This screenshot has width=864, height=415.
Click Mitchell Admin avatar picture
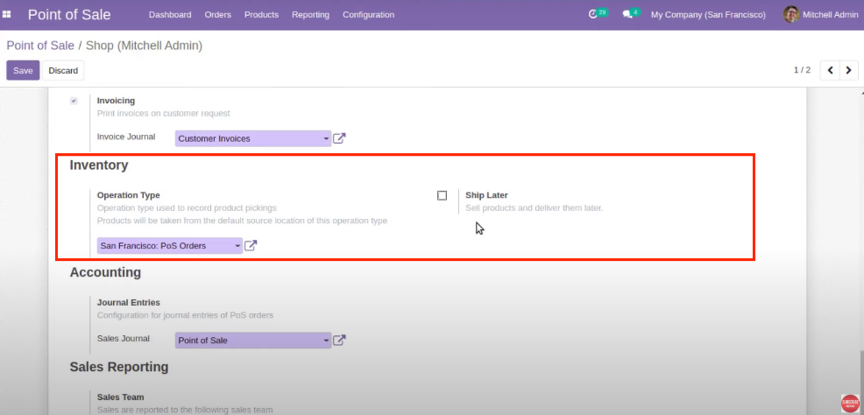pyautogui.click(x=790, y=14)
